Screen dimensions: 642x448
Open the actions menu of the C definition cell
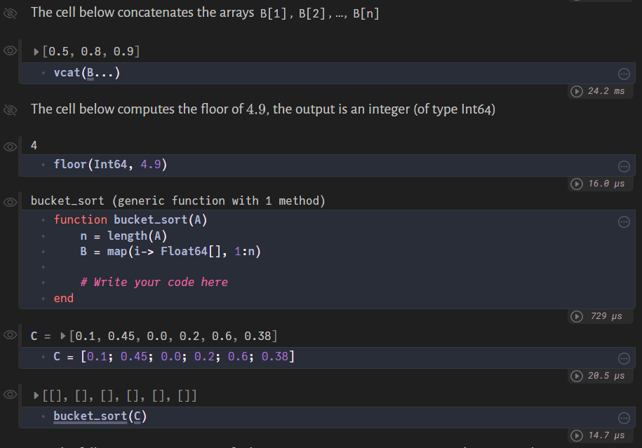pos(624,358)
